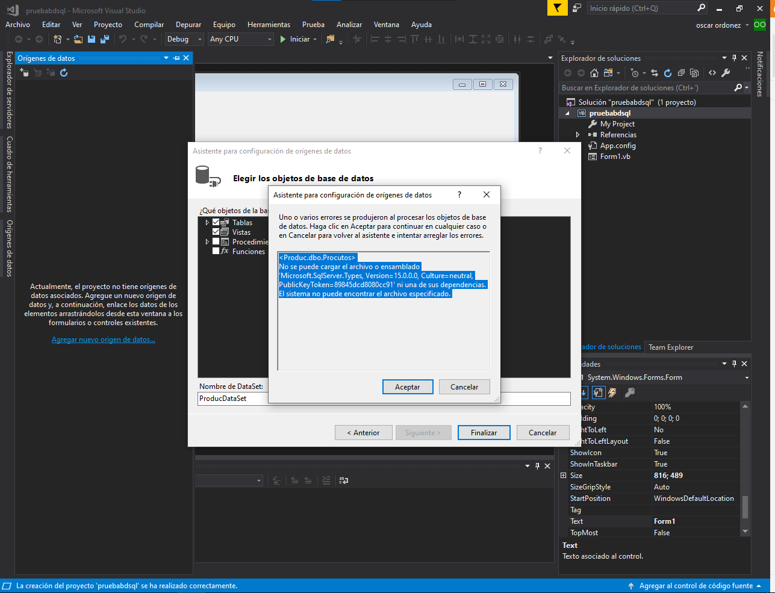Click the Property Pages icon in Properties panel
The width and height of the screenshot is (775, 593).
point(630,393)
